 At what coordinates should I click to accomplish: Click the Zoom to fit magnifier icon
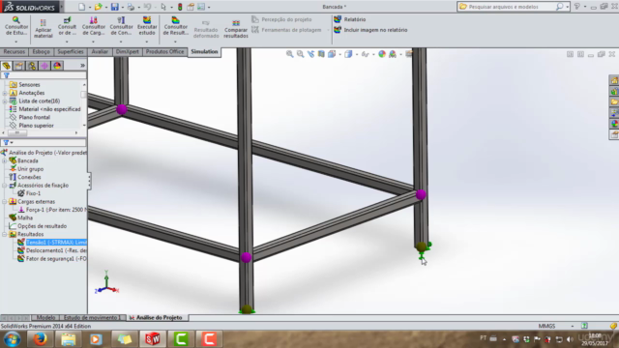coord(290,54)
